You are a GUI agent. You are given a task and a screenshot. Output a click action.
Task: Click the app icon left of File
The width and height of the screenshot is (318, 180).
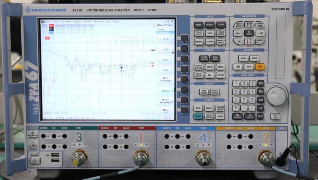43,21
